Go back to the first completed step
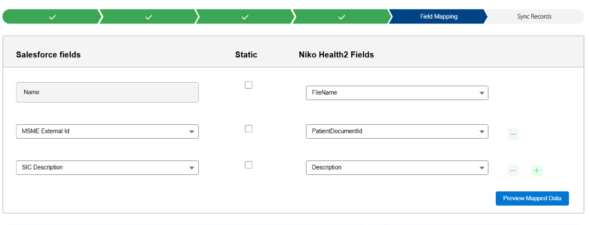The image size is (590, 225). coord(52,16)
